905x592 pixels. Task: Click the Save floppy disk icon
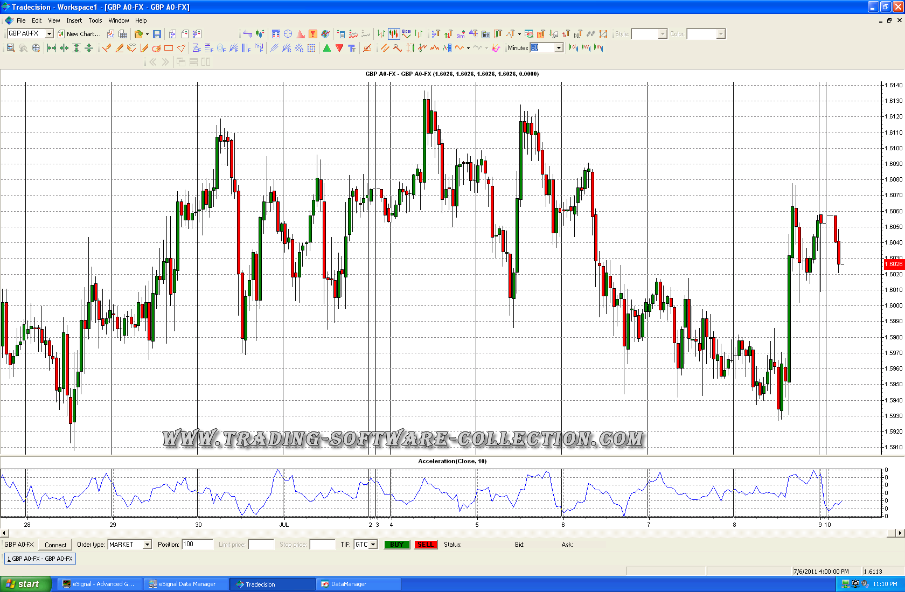(x=157, y=34)
